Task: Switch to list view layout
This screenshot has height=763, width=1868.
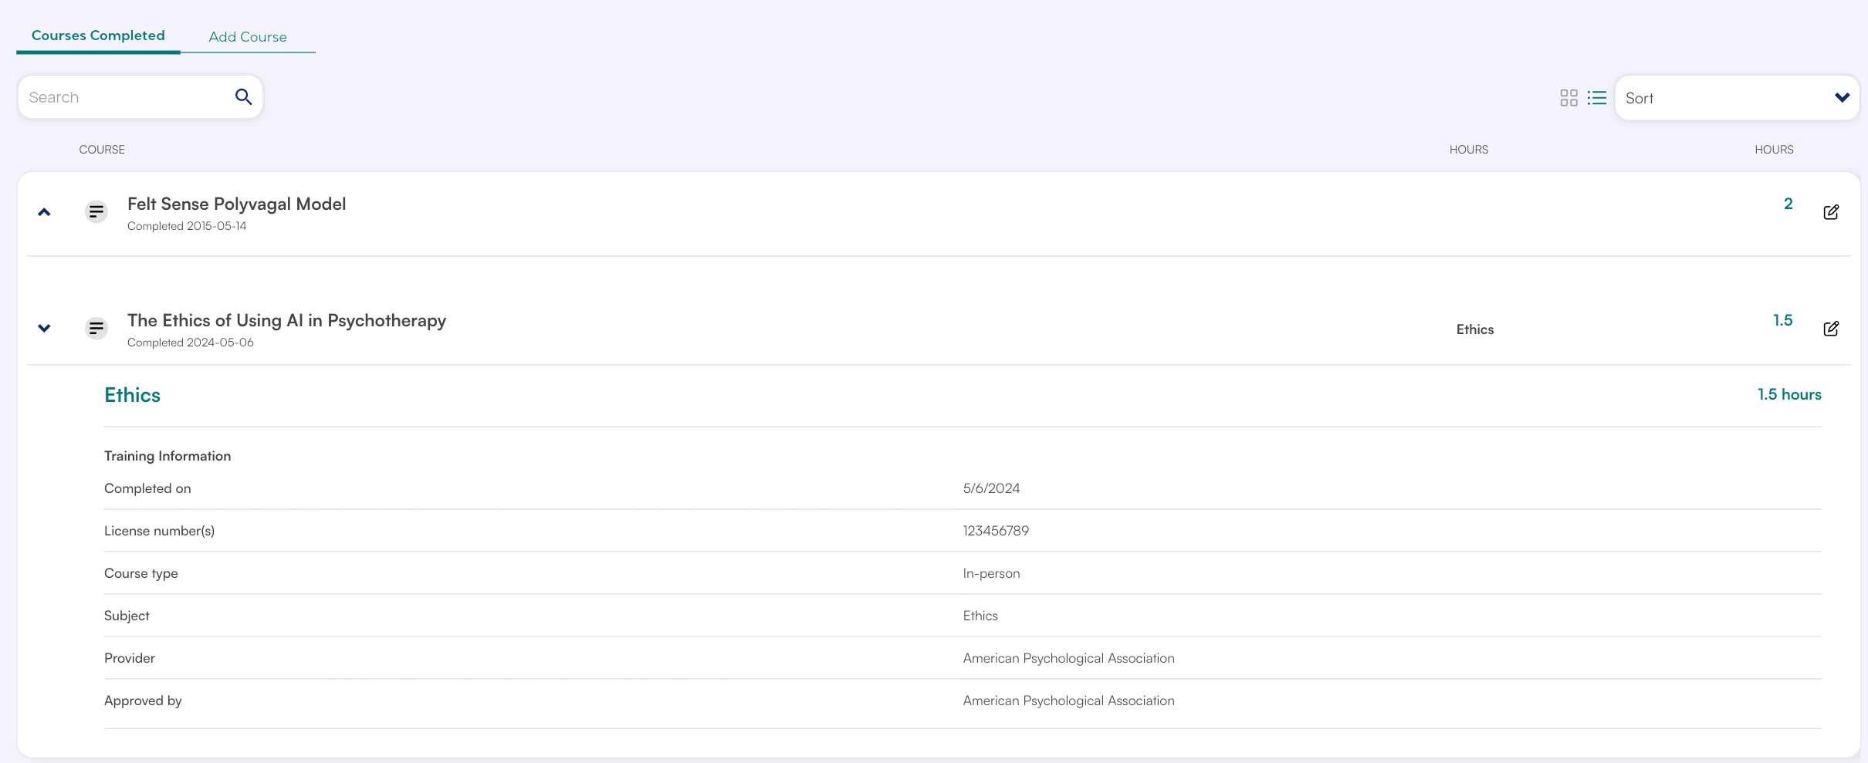Action: [1596, 98]
